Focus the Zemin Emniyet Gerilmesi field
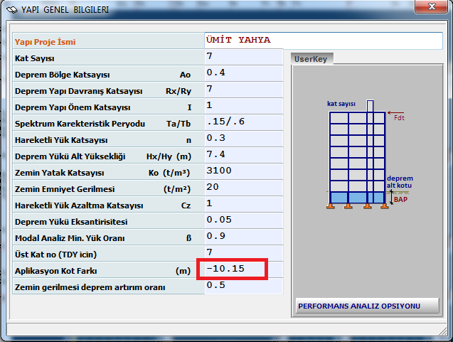453x342 pixels. (243, 188)
